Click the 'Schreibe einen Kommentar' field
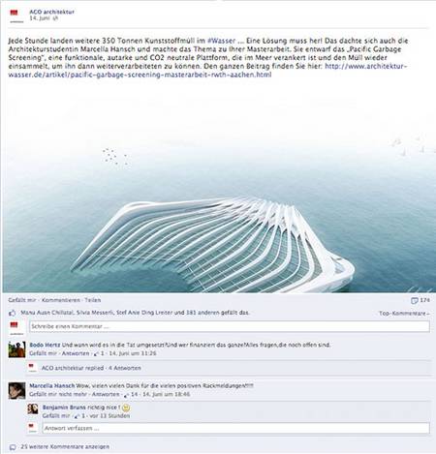This screenshot has width=436, height=454. [x=230, y=326]
